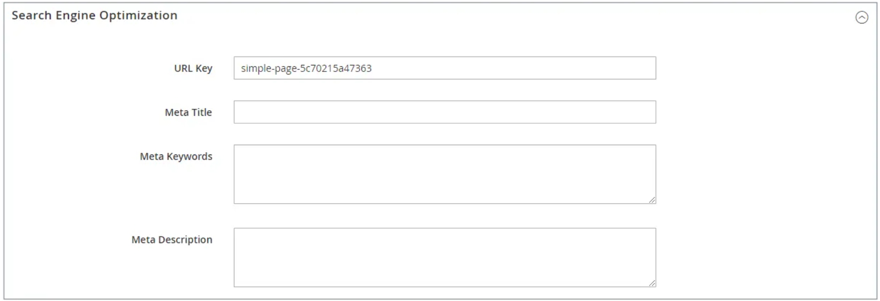Click inside the Meta Description textarea

point(445,257)
